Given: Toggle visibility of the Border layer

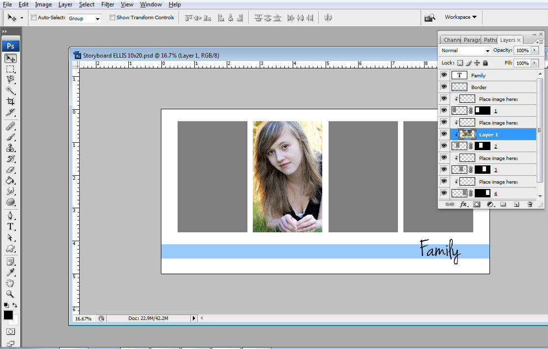Looking at the screenshot, I should coord(444,87).
